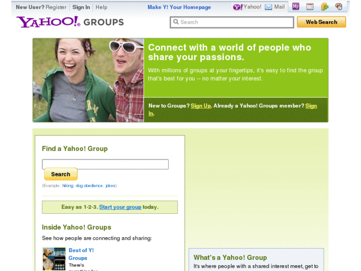Open the Finance coins icon
Image resolution: width=361 pixels, height=271 pixels.
(x=325, y=6)
